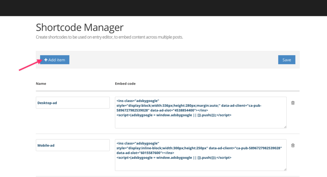Click the Shortcode Manager page heading

(x=79, y=27)
